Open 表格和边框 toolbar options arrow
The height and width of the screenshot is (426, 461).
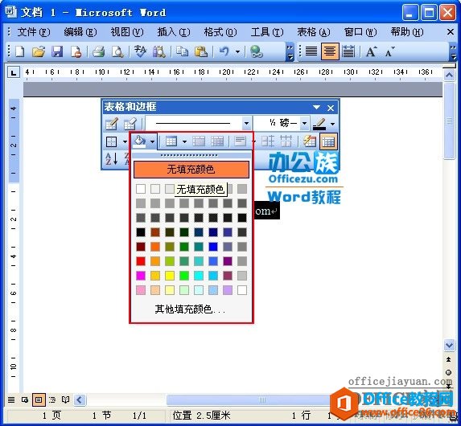(316, 107)
